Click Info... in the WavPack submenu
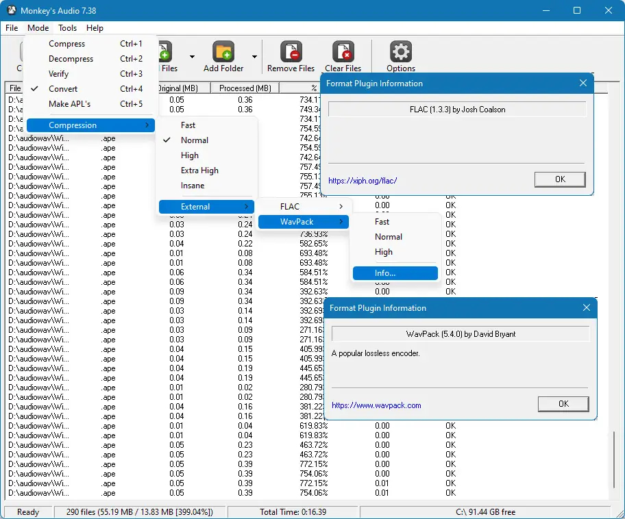 click(x=385, y=273)
